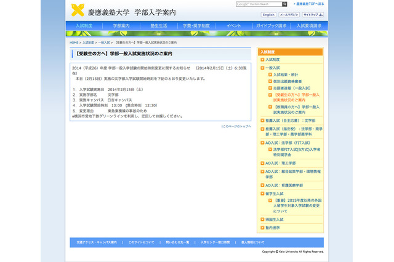This screenshot has height=262, width=394.
Task: Open 志願者速報（一般入試） sidebar link
Action: [x=292, y=88]
